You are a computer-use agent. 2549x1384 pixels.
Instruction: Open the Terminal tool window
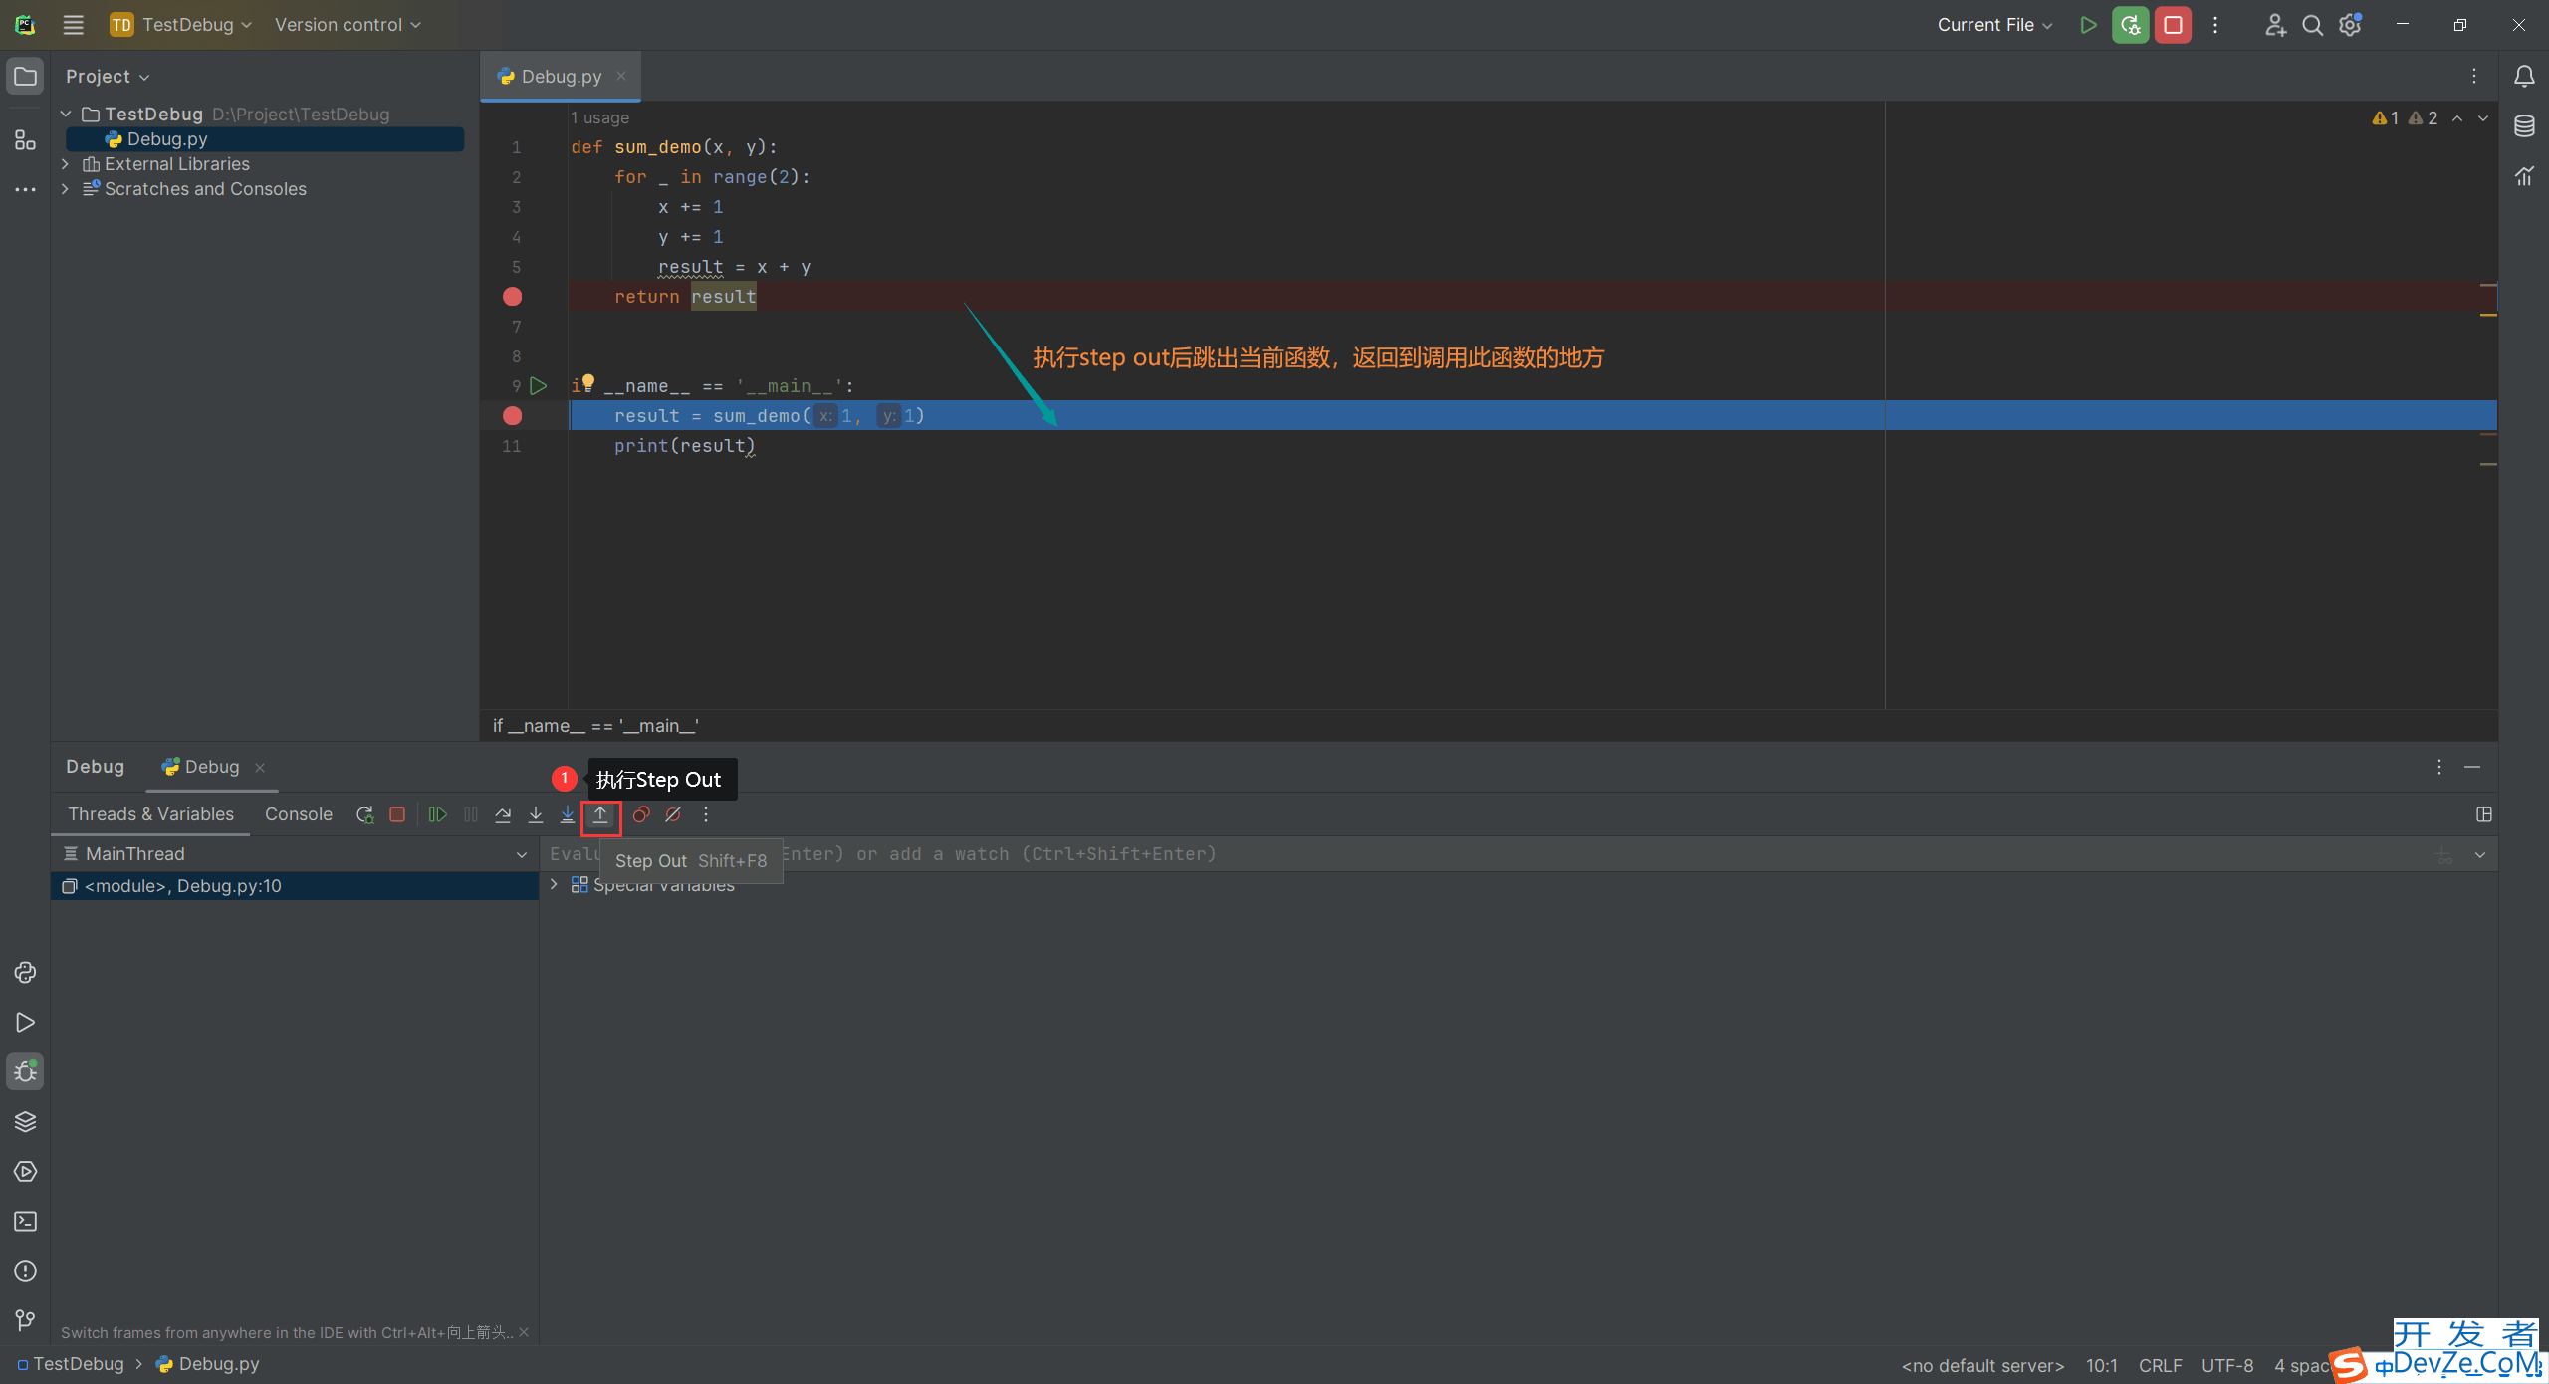25,1222
